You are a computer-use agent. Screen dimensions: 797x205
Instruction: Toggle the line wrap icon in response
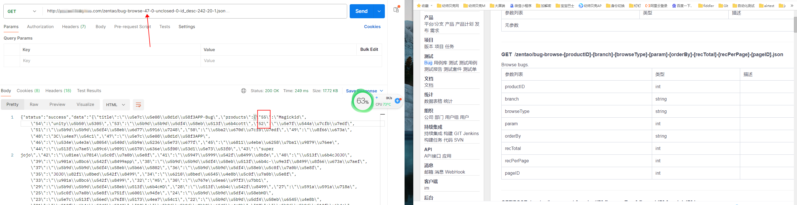(x=138, y=105)
